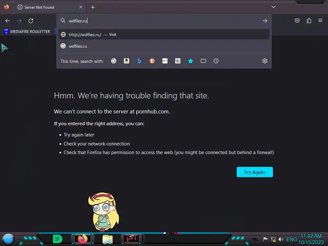This screenshot has width=328, height=246.
Task: Close the Server Not Found tab
Action: [x=81, y=7]
